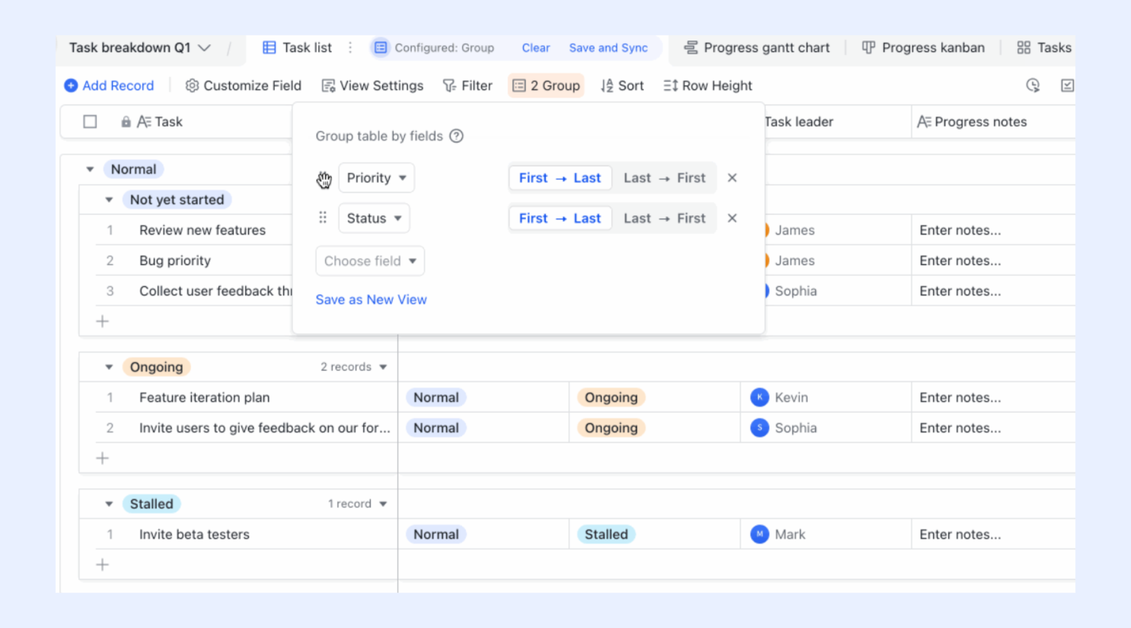Open the Filter tool

pos(467,85)
